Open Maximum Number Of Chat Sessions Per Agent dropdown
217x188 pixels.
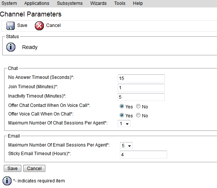pos(124,124)
